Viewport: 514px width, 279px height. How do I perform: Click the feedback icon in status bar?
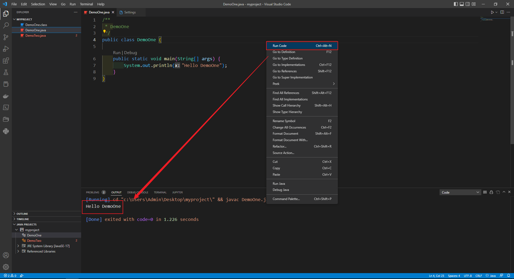click(x=501, y=276)
